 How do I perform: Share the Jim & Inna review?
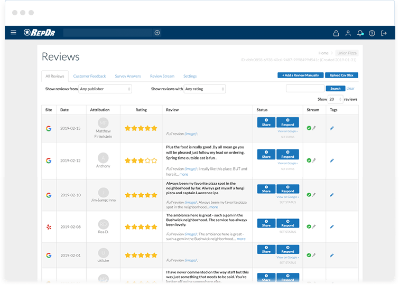coord(266,189)
